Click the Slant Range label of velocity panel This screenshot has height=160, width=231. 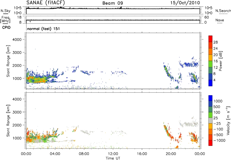pyautogui.click(x=8, y=121)
